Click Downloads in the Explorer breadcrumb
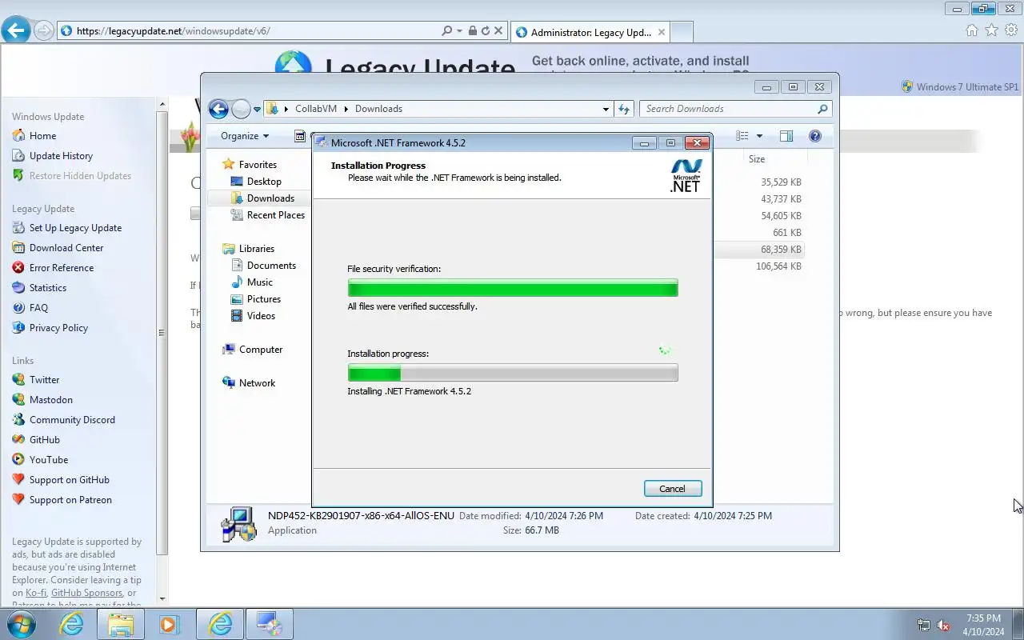The height and width of the screenshot is (640, 1024). (x=378, y=109)
